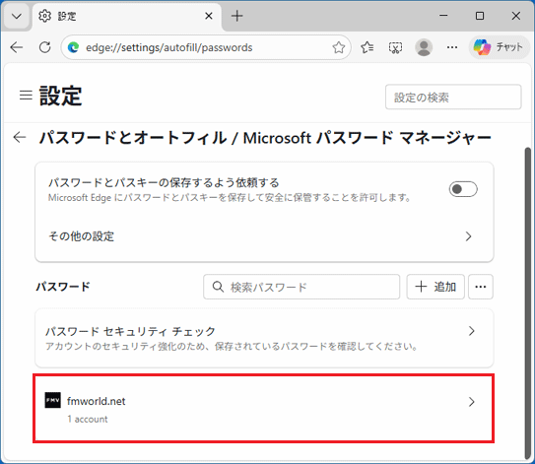This screenshot has width=535, height=464.
Task: Click the FMV site favicon
Action: [53, 400]
